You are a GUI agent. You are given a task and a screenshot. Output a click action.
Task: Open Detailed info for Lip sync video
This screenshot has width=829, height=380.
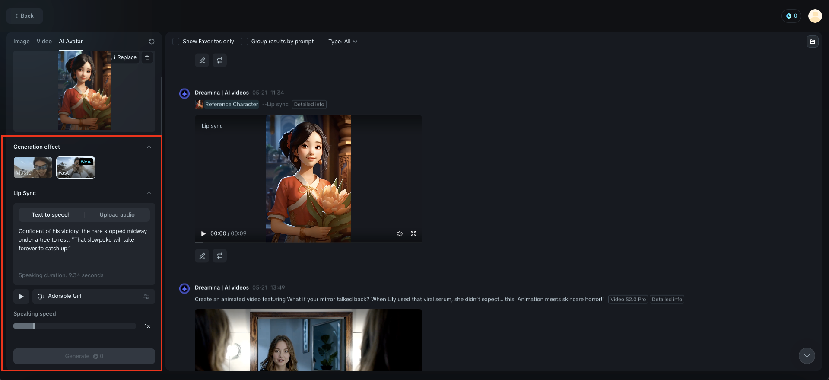point(309,104)
